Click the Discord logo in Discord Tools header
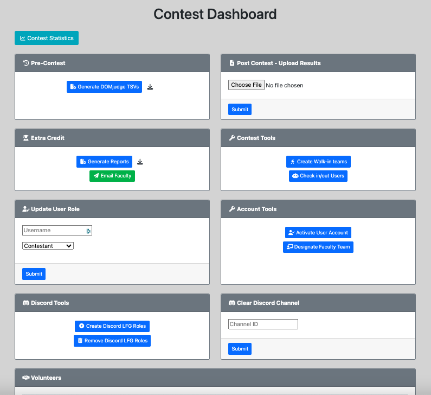 [x=25, y=303]
